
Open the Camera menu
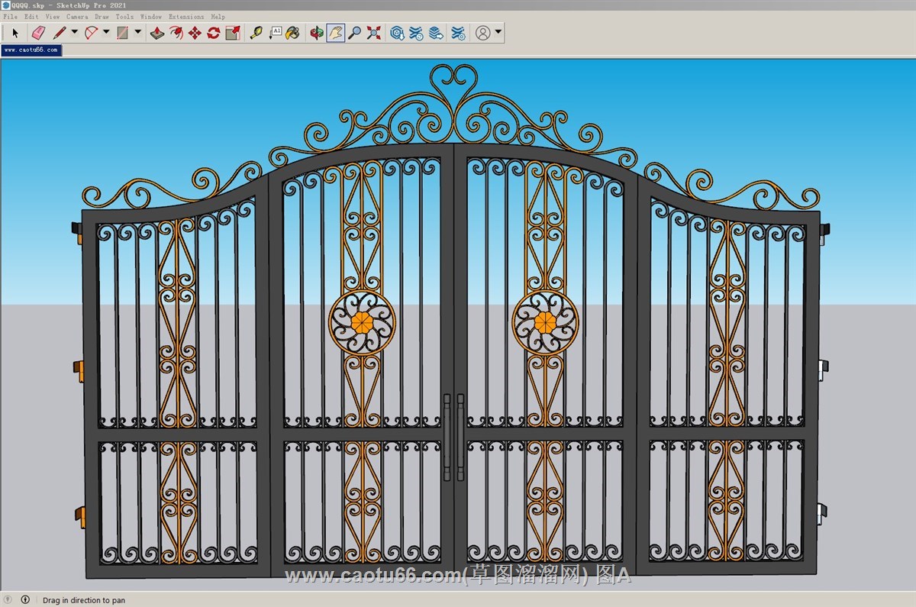point(77,16)
